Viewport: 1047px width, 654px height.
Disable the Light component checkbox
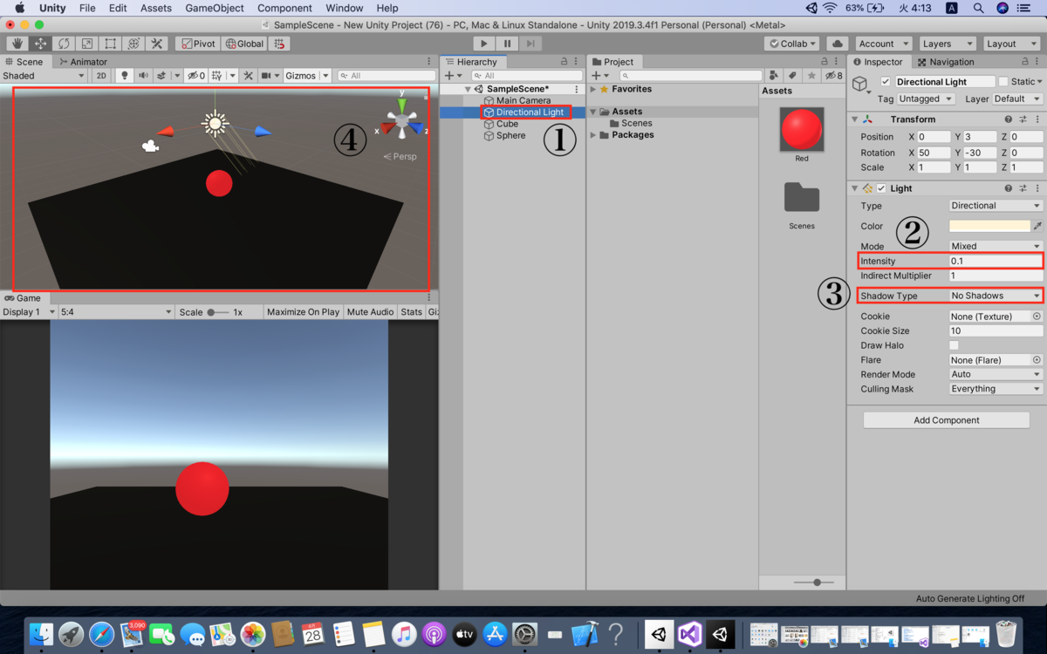(x=881, y=188)
